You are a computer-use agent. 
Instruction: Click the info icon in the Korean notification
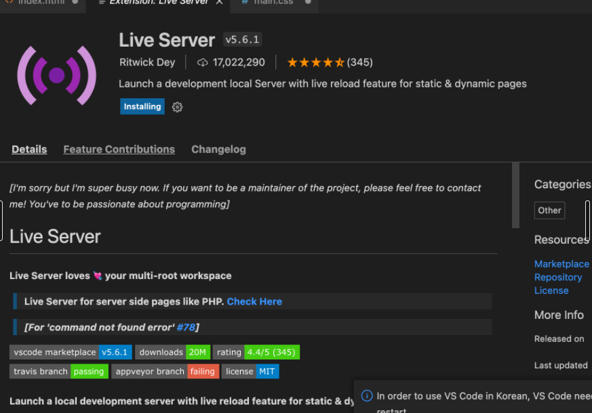pyautogui.click(x=367, y=395)
